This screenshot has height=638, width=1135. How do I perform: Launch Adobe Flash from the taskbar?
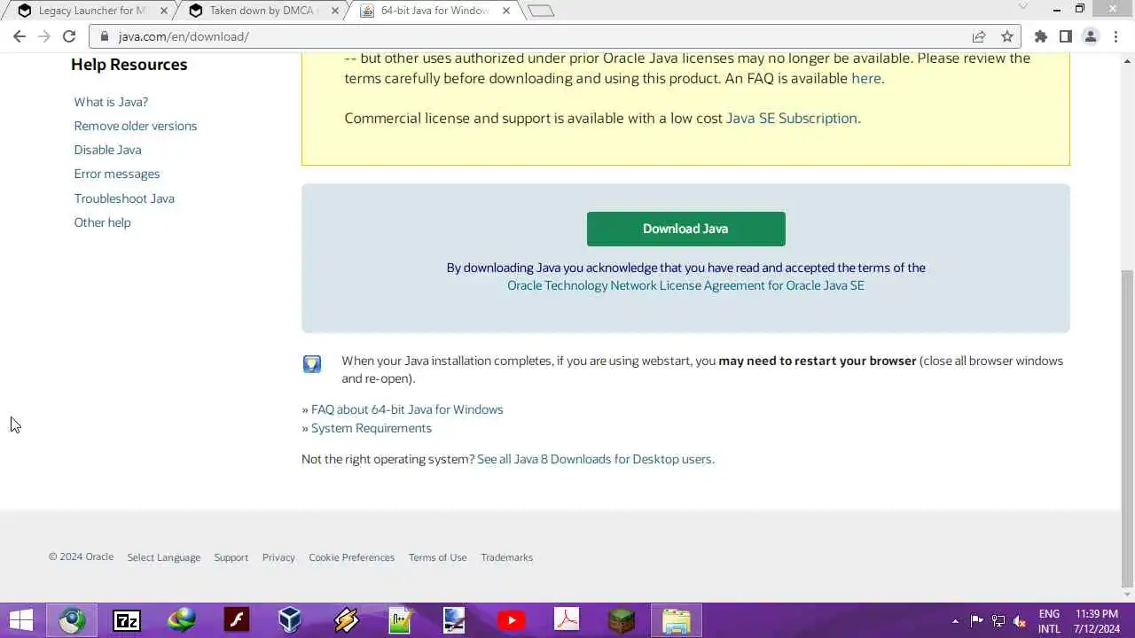click(x=237, y=620)
